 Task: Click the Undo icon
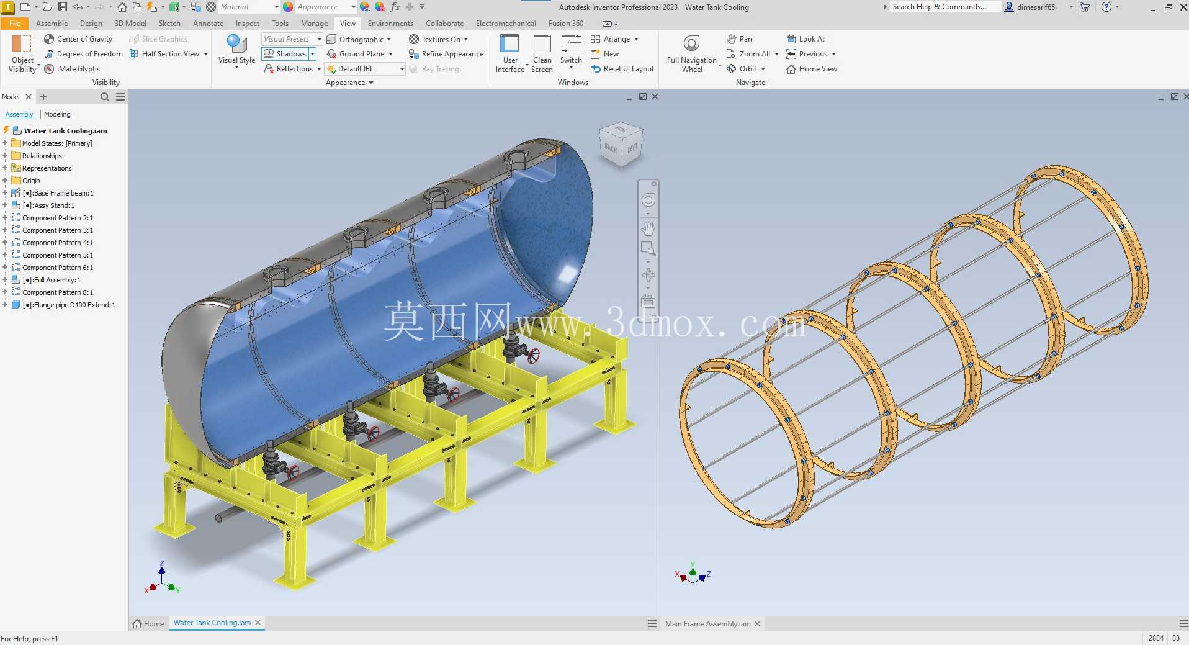click(x=78, y=7)
